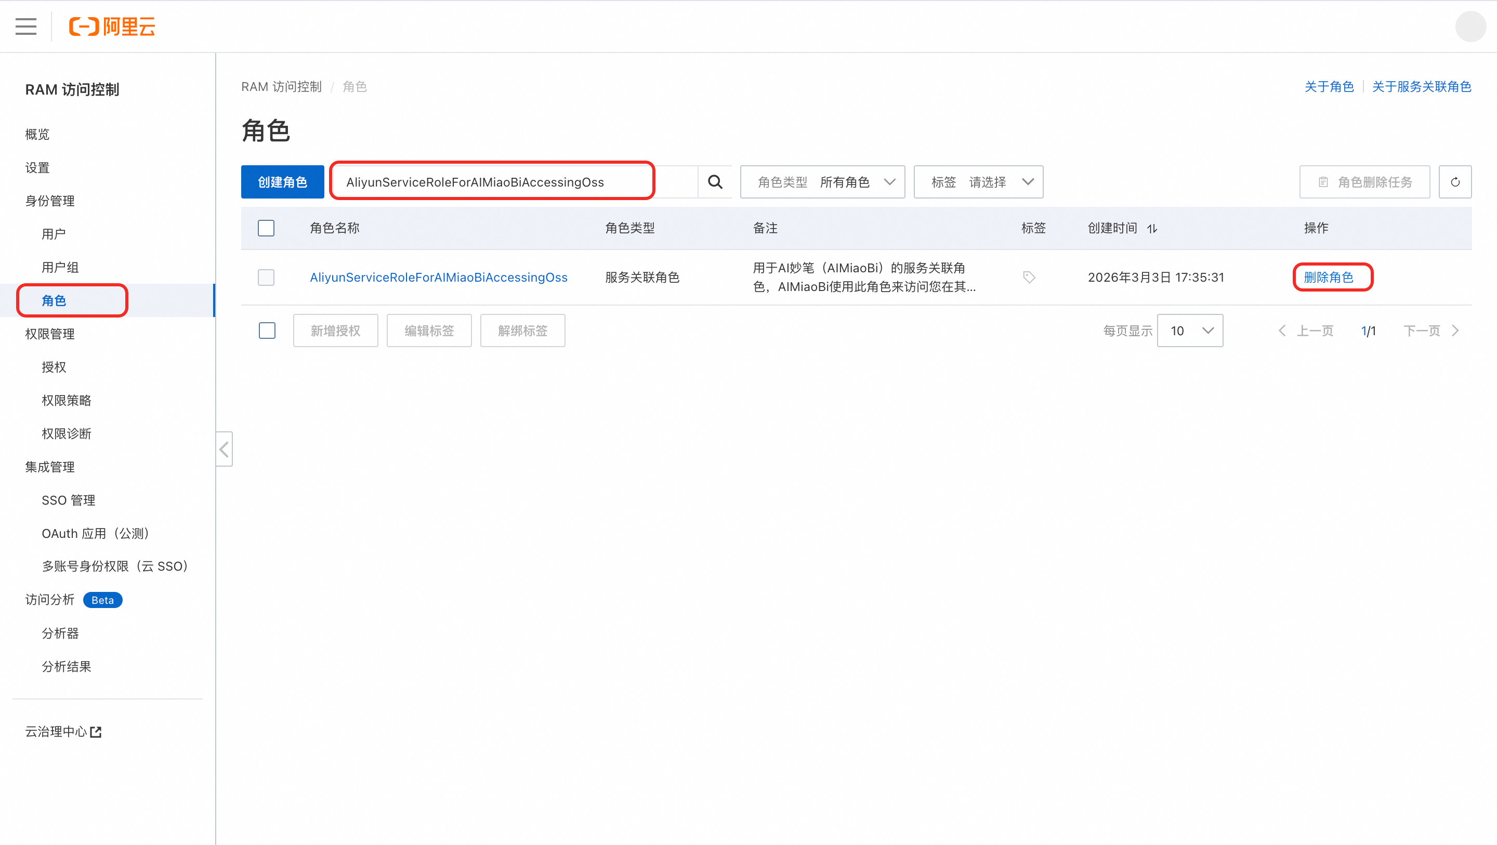This screenshot has height=845, width=1497.
Task: Go to the next page
Action: [x=1432, y=331]
